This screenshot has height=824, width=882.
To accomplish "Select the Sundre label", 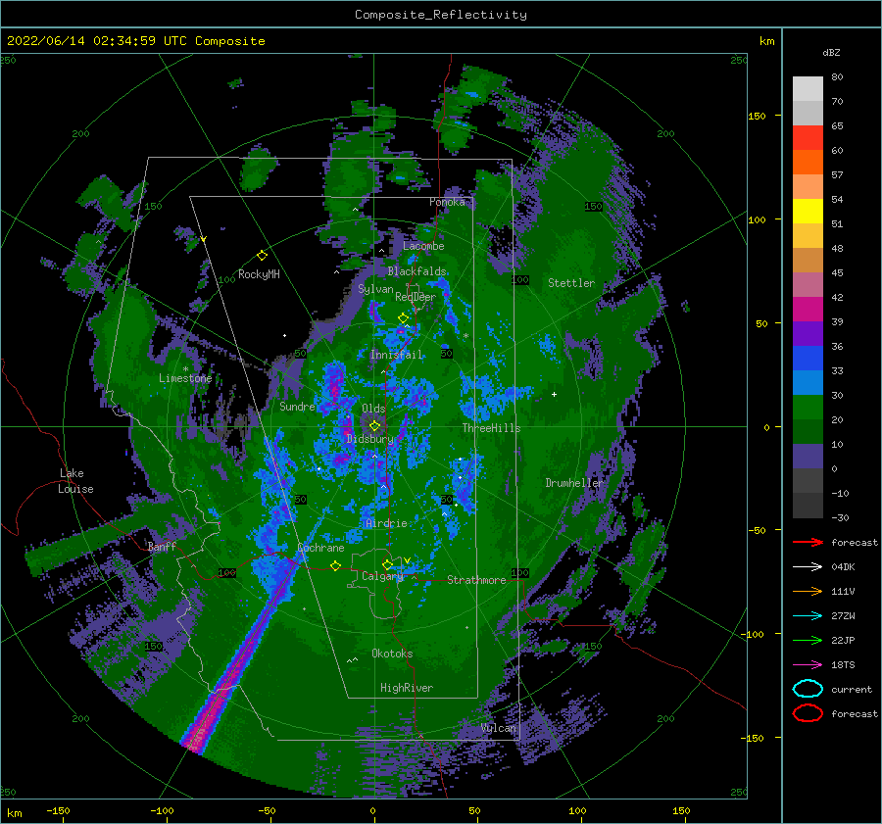I will point(297,406).
